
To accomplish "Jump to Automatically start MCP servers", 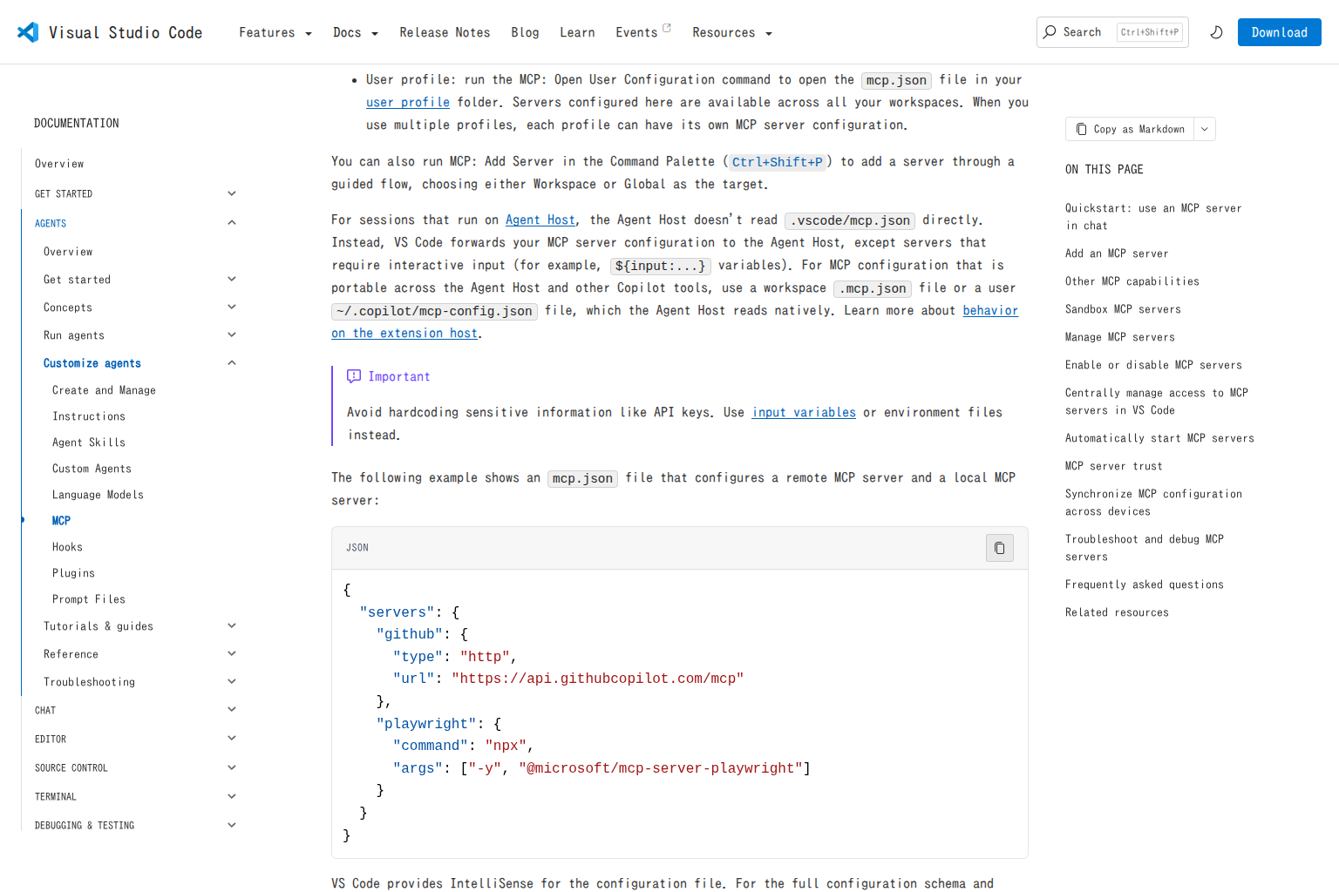I will tap(1159, 438).
